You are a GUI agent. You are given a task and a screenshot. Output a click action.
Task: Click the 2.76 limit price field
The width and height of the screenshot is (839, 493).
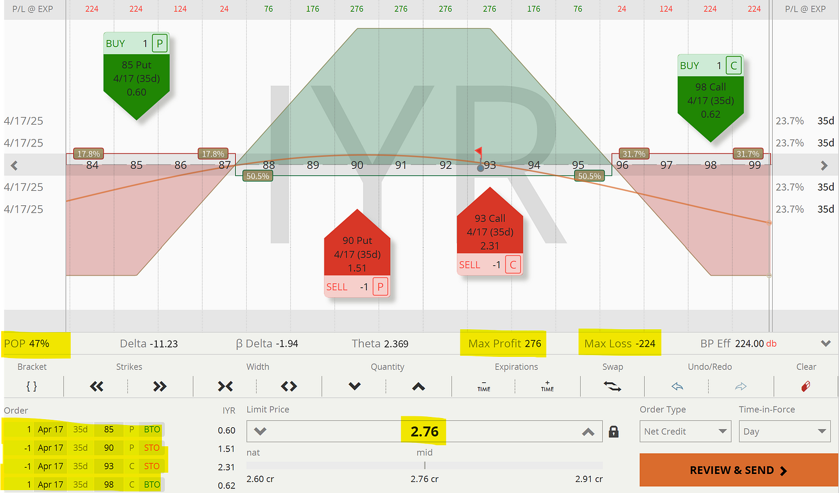[425, 431]
